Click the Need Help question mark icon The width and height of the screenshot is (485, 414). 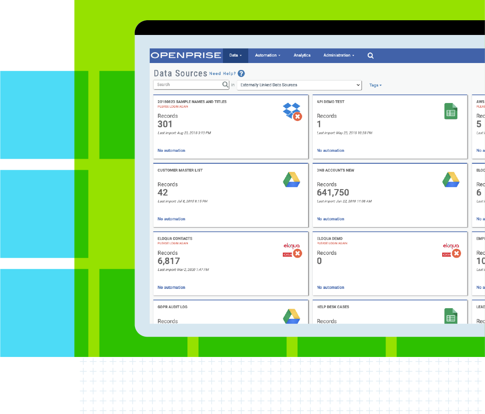[x=241, y=74]
